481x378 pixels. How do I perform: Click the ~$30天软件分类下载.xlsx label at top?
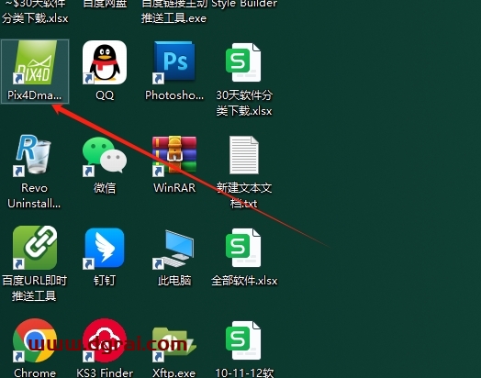pyautogui.click(x=35, y=11)
